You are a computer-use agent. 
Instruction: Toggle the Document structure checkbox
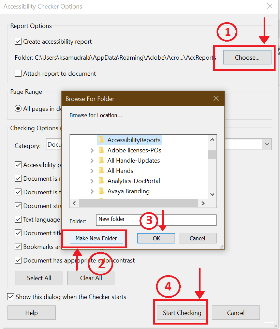pos(18,206)
